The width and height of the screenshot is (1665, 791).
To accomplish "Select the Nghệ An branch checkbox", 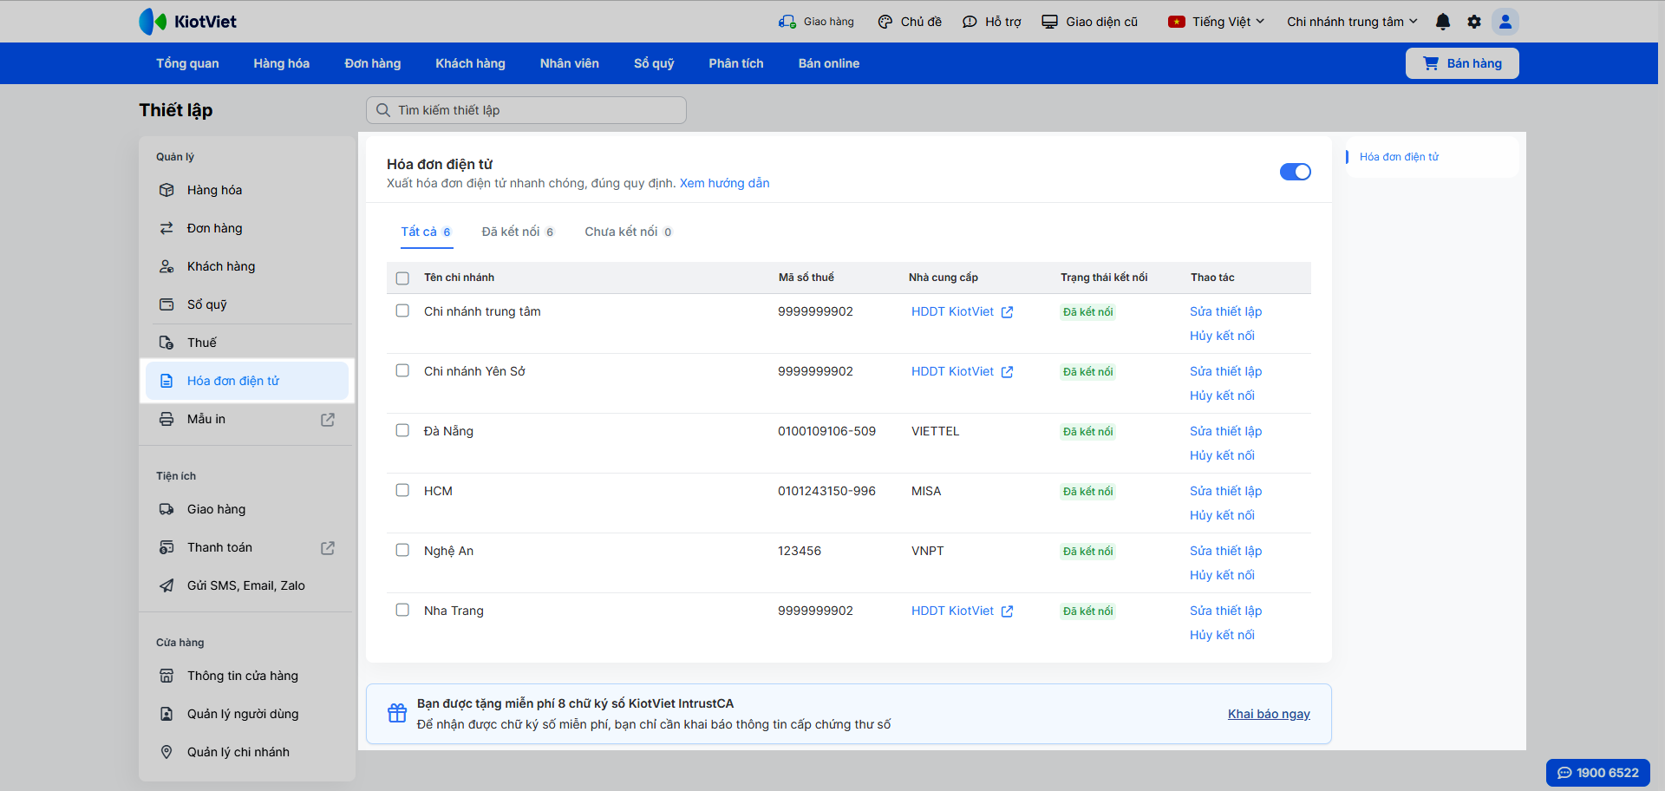I will [x=402, y=551].
